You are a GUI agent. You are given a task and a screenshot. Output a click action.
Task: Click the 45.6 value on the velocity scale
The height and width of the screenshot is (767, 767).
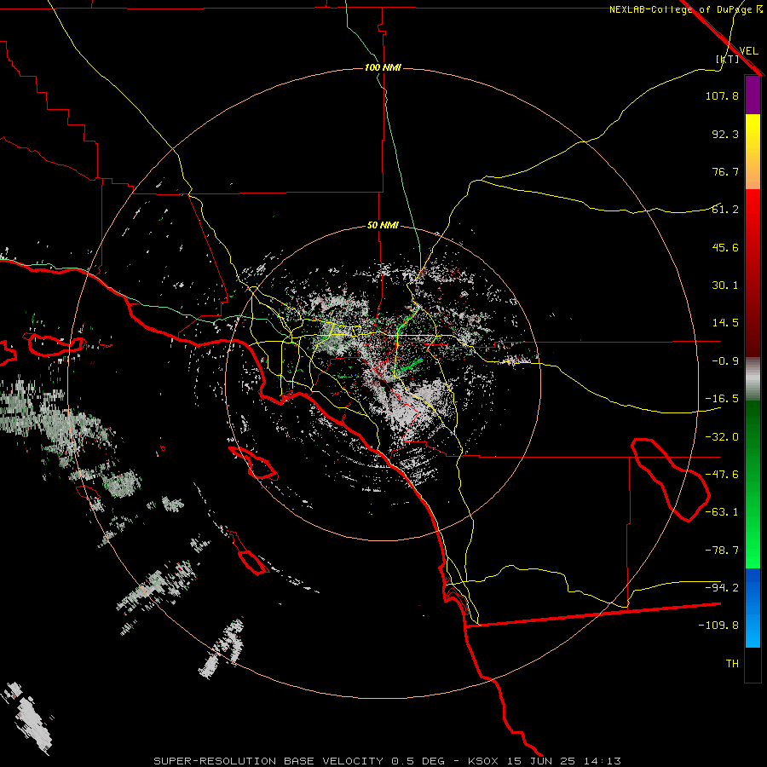click(x=725, y=247)
